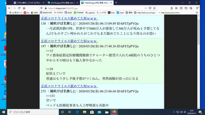Image resolution: width=205 pixels, height=115 pixels.
Task: Show hidden system tray icons
Action: pyautogui.click(x=174, y=112)
